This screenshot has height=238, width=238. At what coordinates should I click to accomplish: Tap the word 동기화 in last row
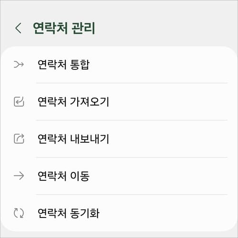pos(85,213)
